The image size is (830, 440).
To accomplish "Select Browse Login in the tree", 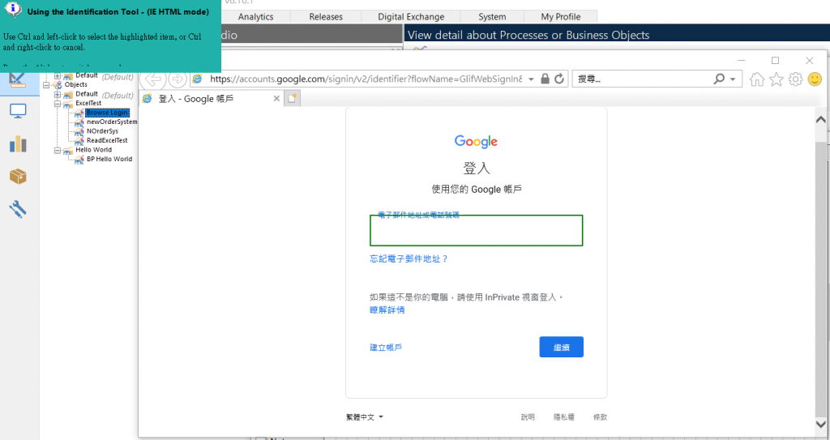I will pos(108,113).
